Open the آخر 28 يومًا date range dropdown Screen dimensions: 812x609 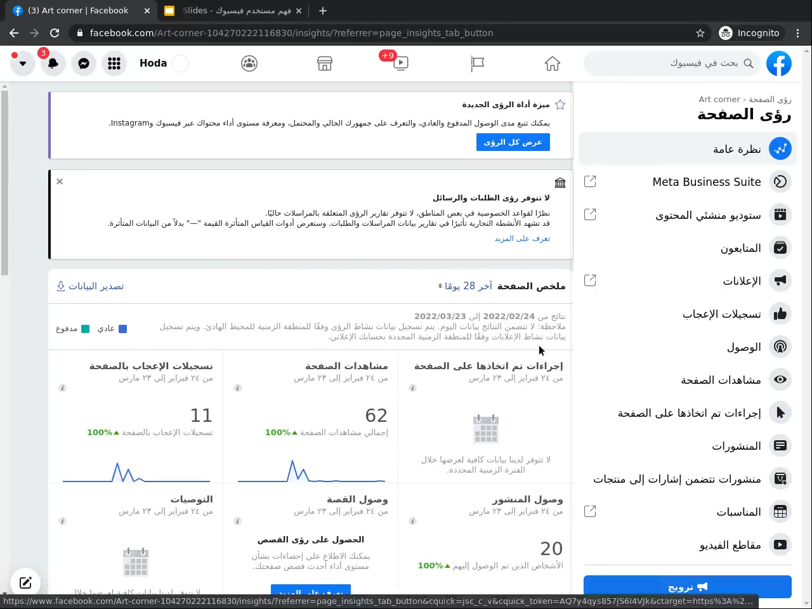466,286
